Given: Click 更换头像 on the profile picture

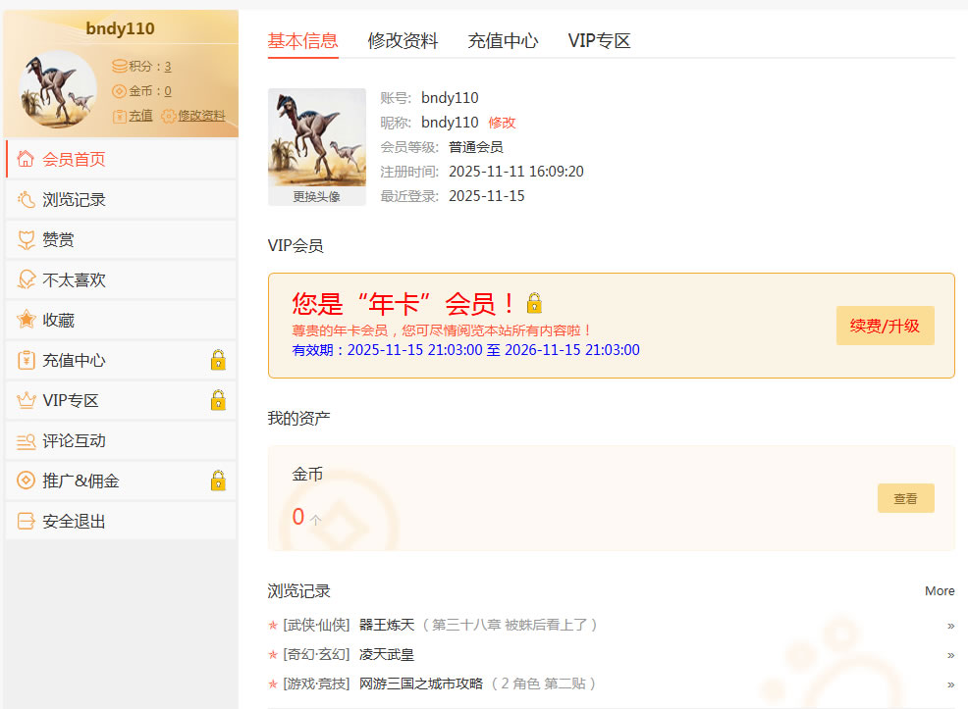Looking at the screenshot, I should coord(316,196).
